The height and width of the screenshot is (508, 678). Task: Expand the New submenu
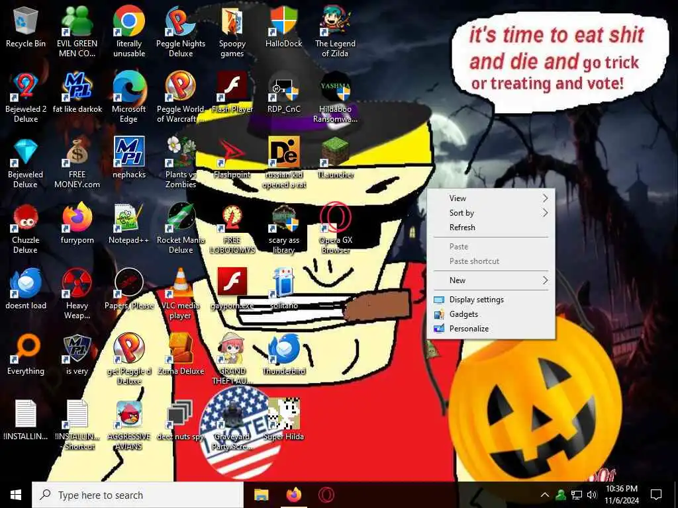tap(491, 280)
